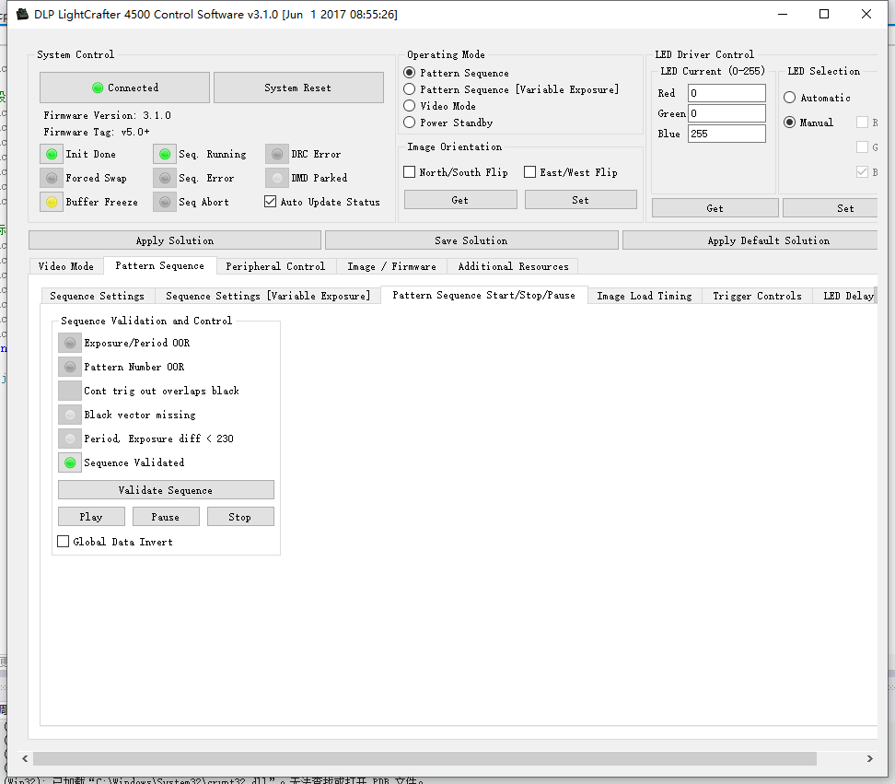
Task: Click the scrollbar left arrow
Action: pos(25,758)
